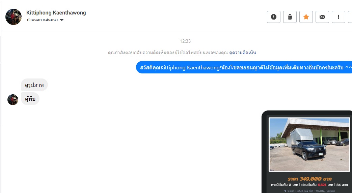Click the spam report exclamation circle icon
The height and width of the screenshot is (193, 352).
[274, 17]
